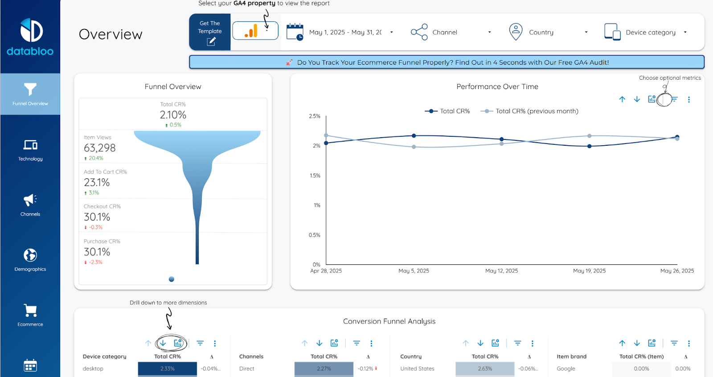This screenshot has width=713, height=377.
Task: Open the May 1 - May 31 date range picker
Action: 351,32
